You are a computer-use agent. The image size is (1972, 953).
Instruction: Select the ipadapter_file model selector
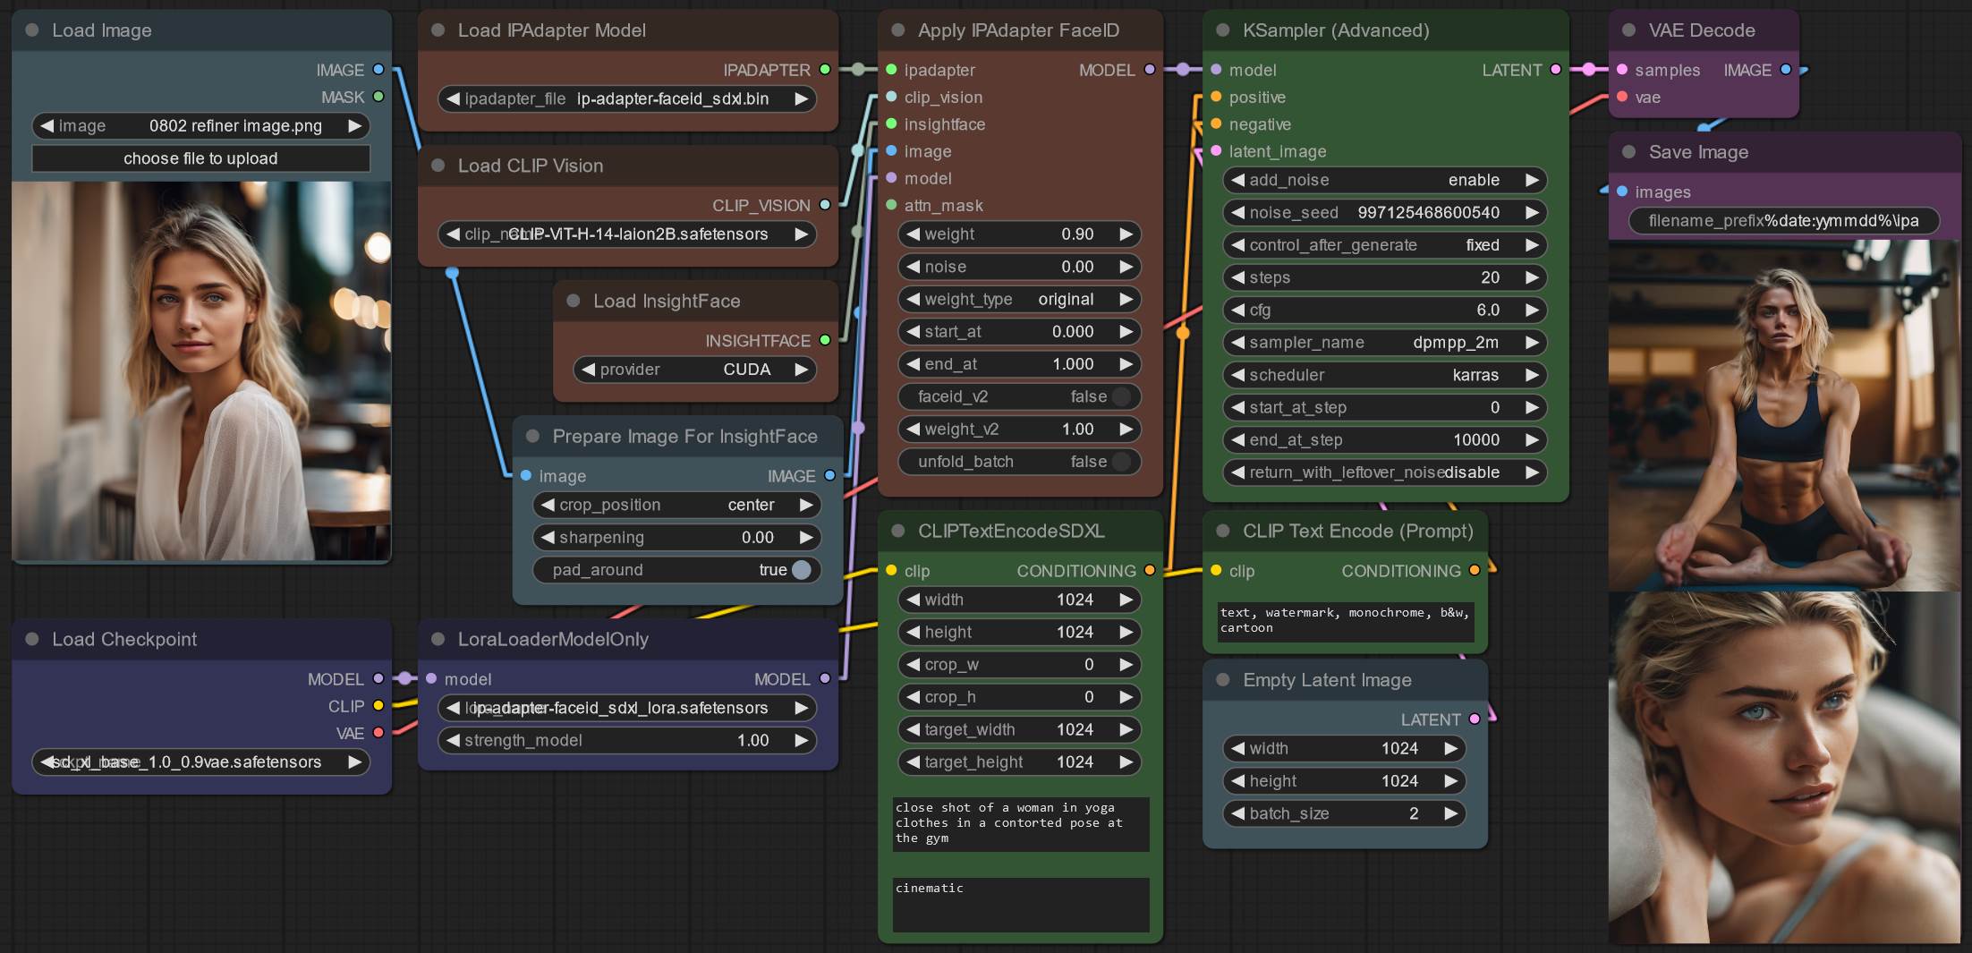626,99
